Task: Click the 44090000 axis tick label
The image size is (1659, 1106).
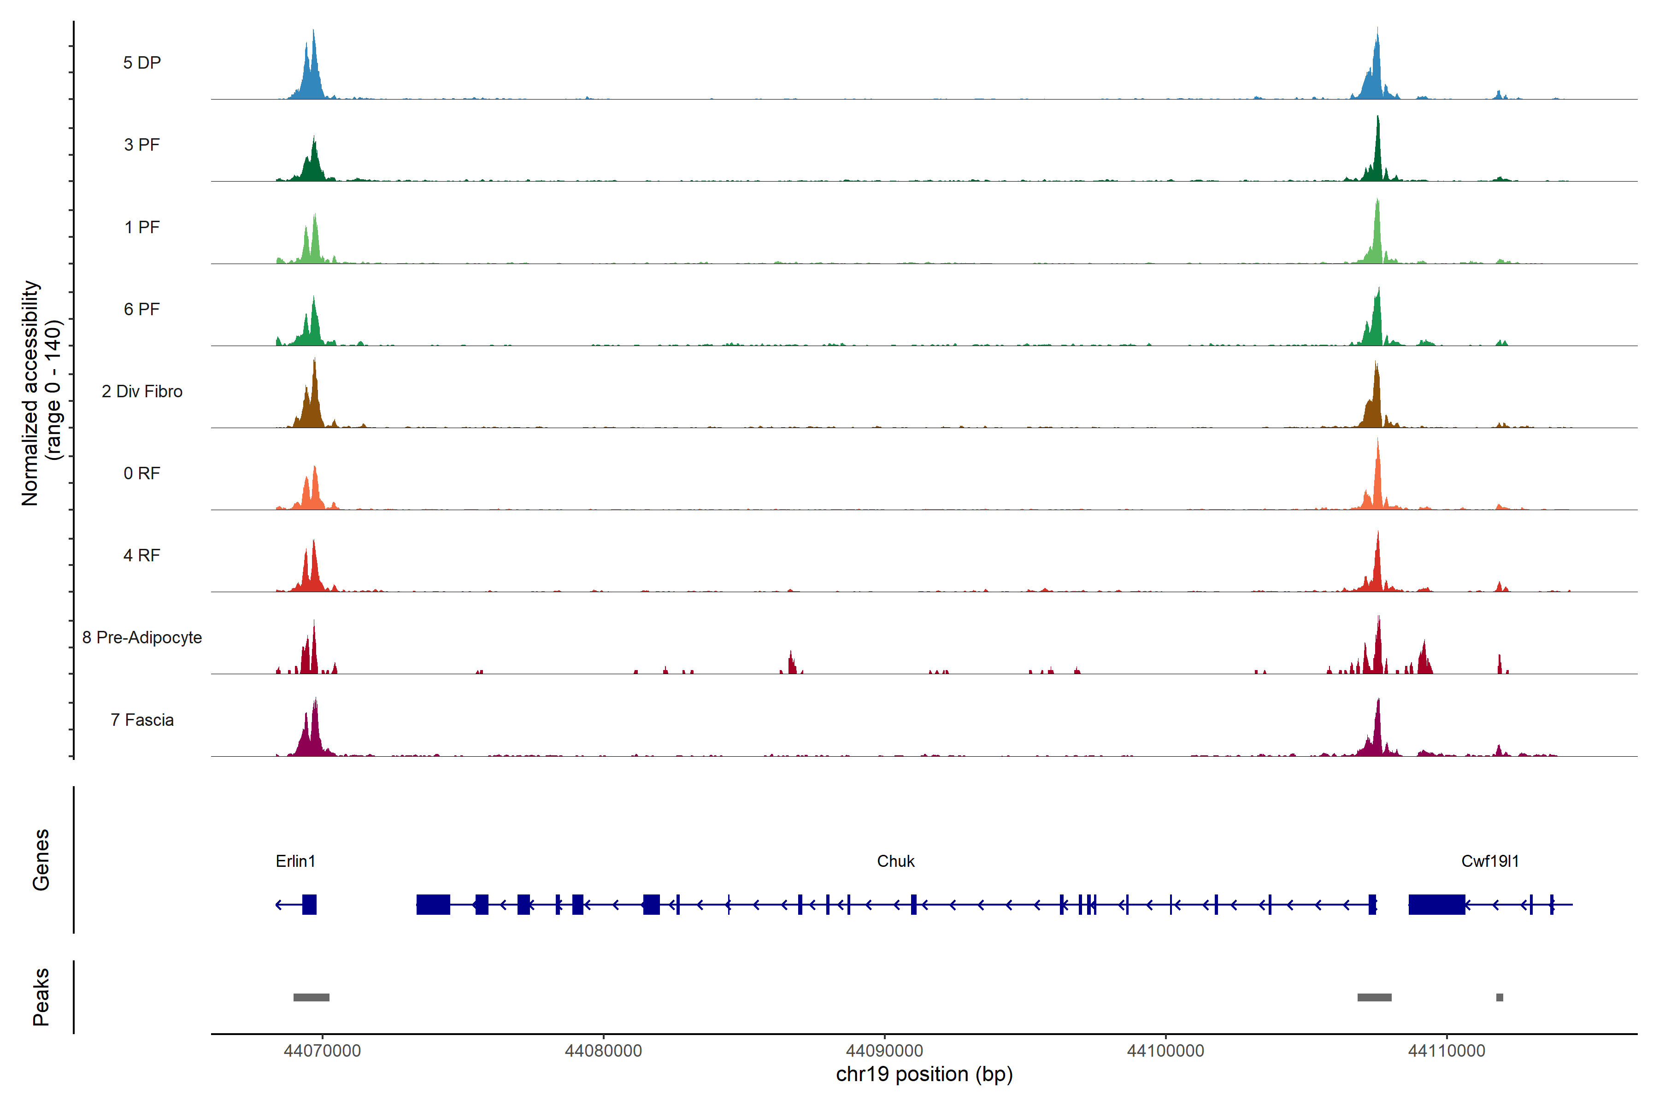Action: [x=884, y=1050]
